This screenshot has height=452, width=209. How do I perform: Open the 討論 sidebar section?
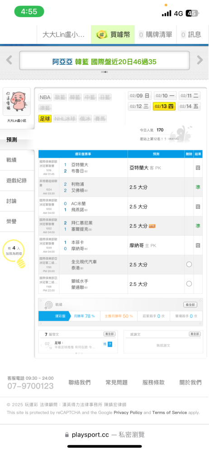point(17,201)
